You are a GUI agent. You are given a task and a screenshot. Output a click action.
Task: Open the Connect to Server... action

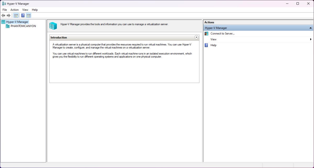(x=222, y=34)
